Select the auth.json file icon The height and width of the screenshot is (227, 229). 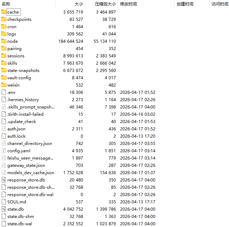(4, 129)
